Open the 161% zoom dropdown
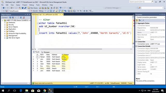 tap(38, 49)
